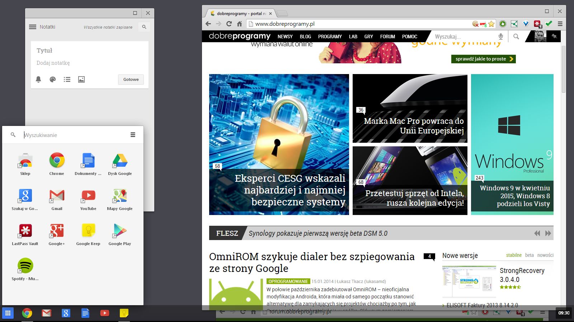Open the Spotify app
Viewport: 574px width, 322px height.
coord(25,269)
